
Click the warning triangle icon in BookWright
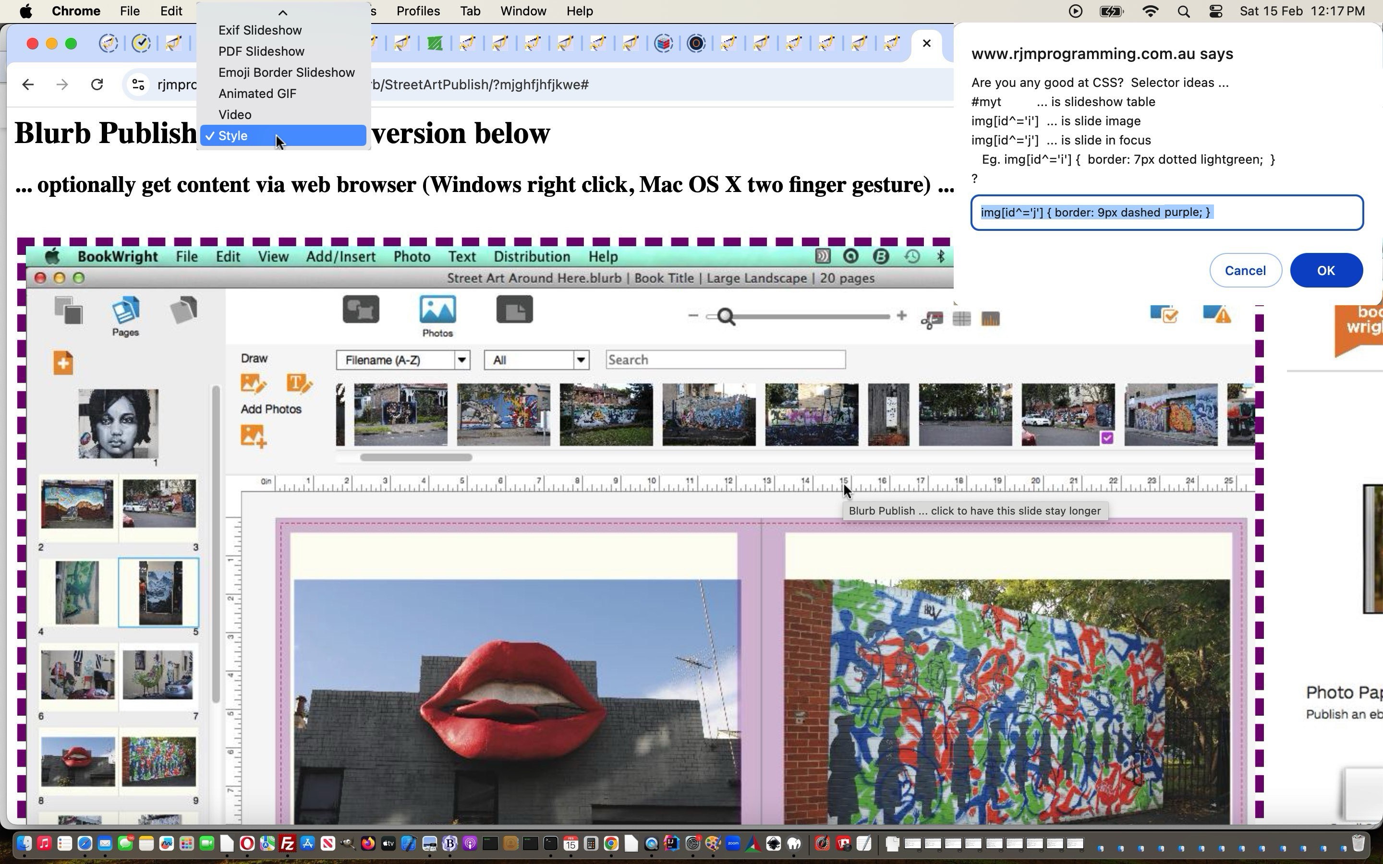pos(1217,314)
